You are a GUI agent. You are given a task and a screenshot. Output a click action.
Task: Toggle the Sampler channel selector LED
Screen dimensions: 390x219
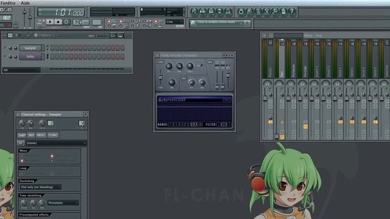48,48
